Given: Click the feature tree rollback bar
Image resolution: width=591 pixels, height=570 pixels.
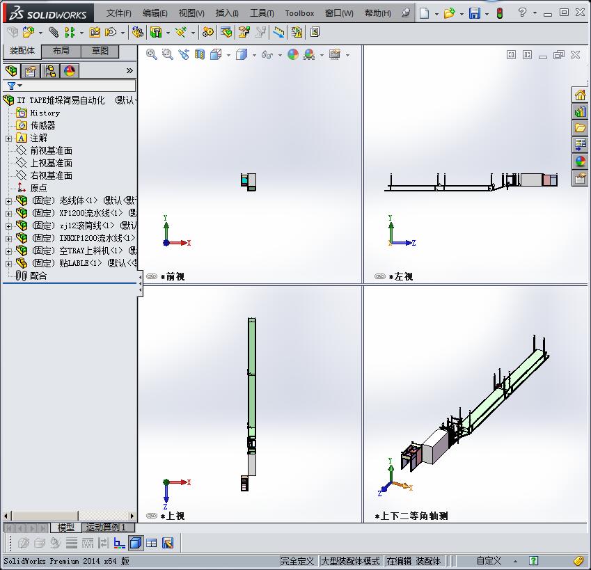Looking at the screenshot, I should pyautogui.click(x=70, y=283).
